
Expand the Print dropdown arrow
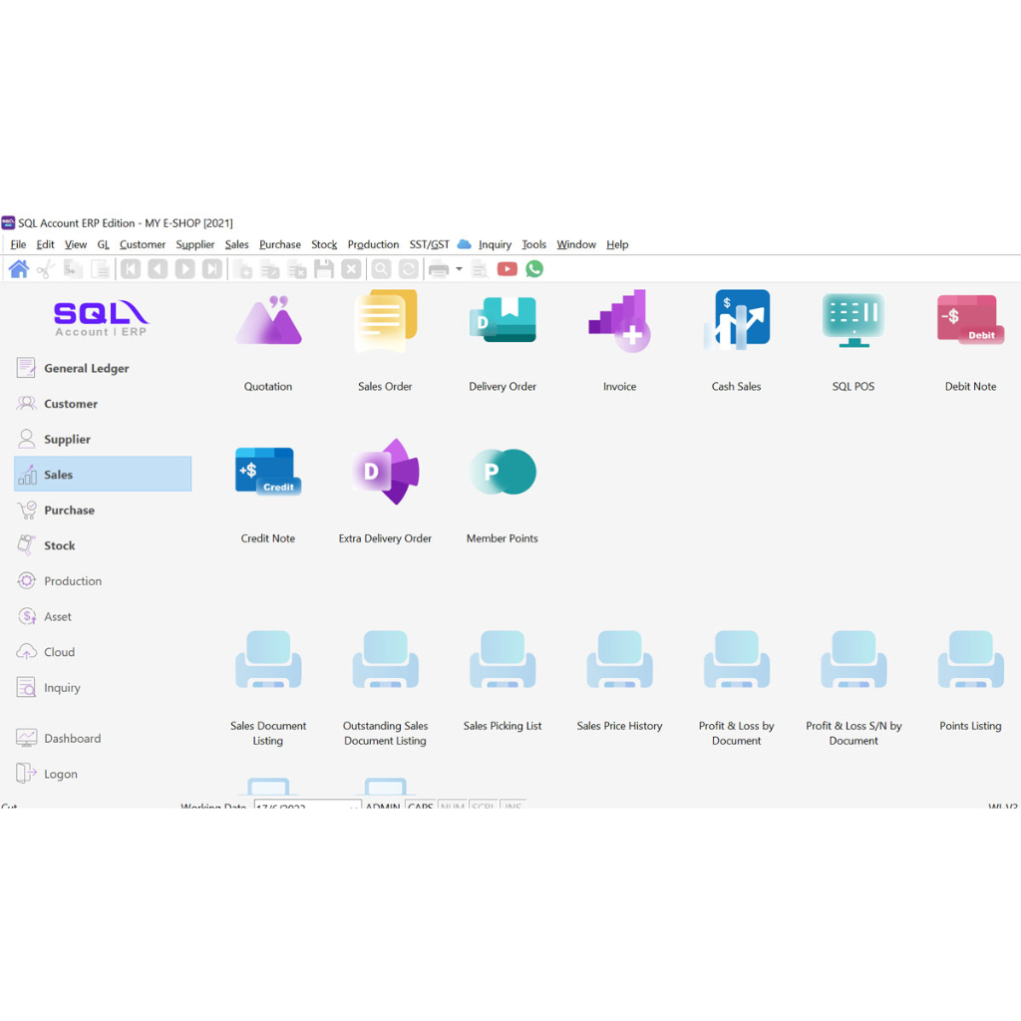459,269
